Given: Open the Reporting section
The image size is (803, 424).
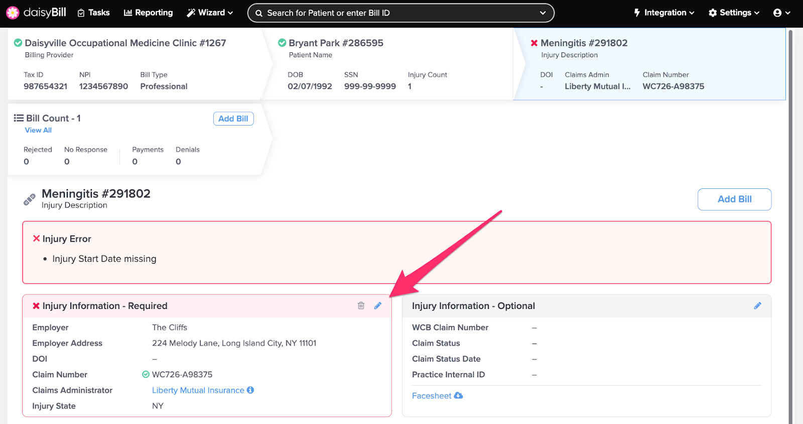Looking at the screenshot, I should pos(149,13).
